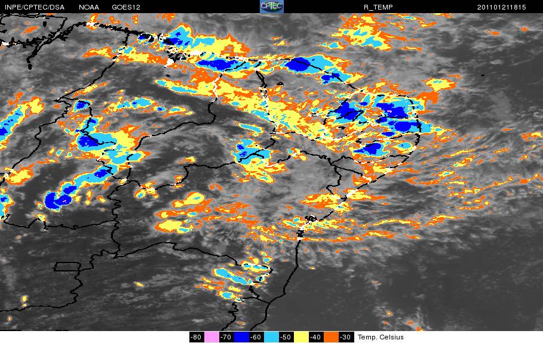
Task: Select the yellow -50 to -40 legend swatch
Action: point(301,337)
